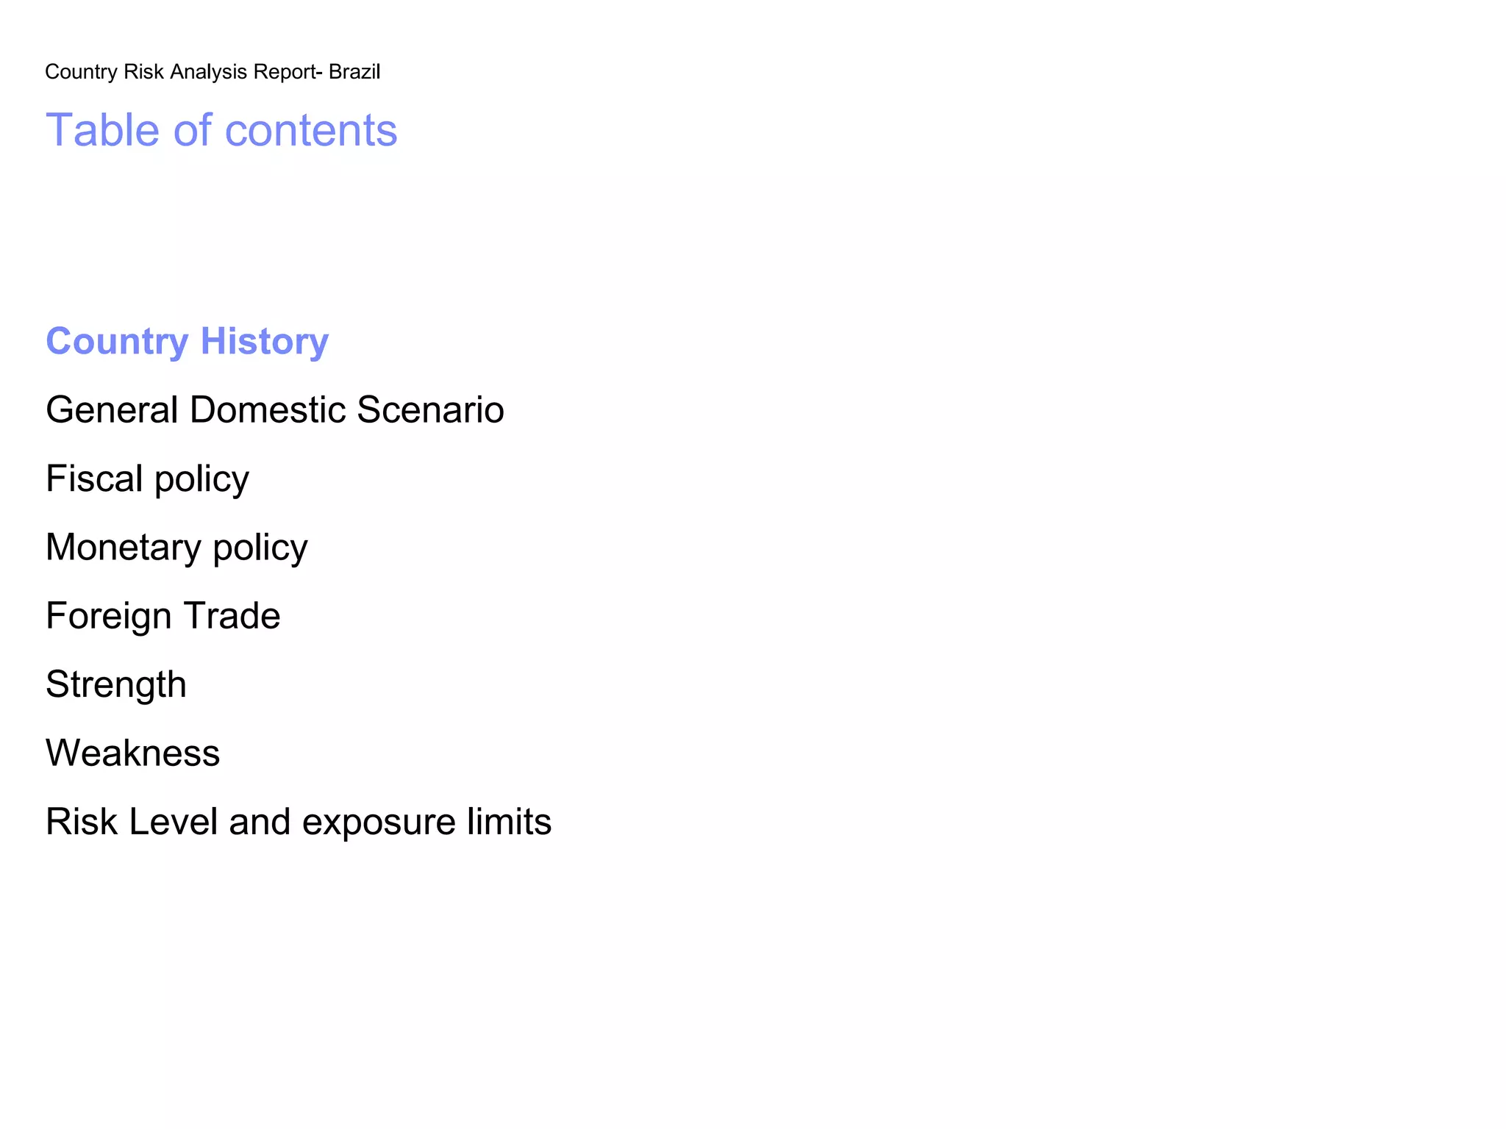
Task: Click the word 'Trade' in the list
Action: pyautogui.click(x=232, y=616)
